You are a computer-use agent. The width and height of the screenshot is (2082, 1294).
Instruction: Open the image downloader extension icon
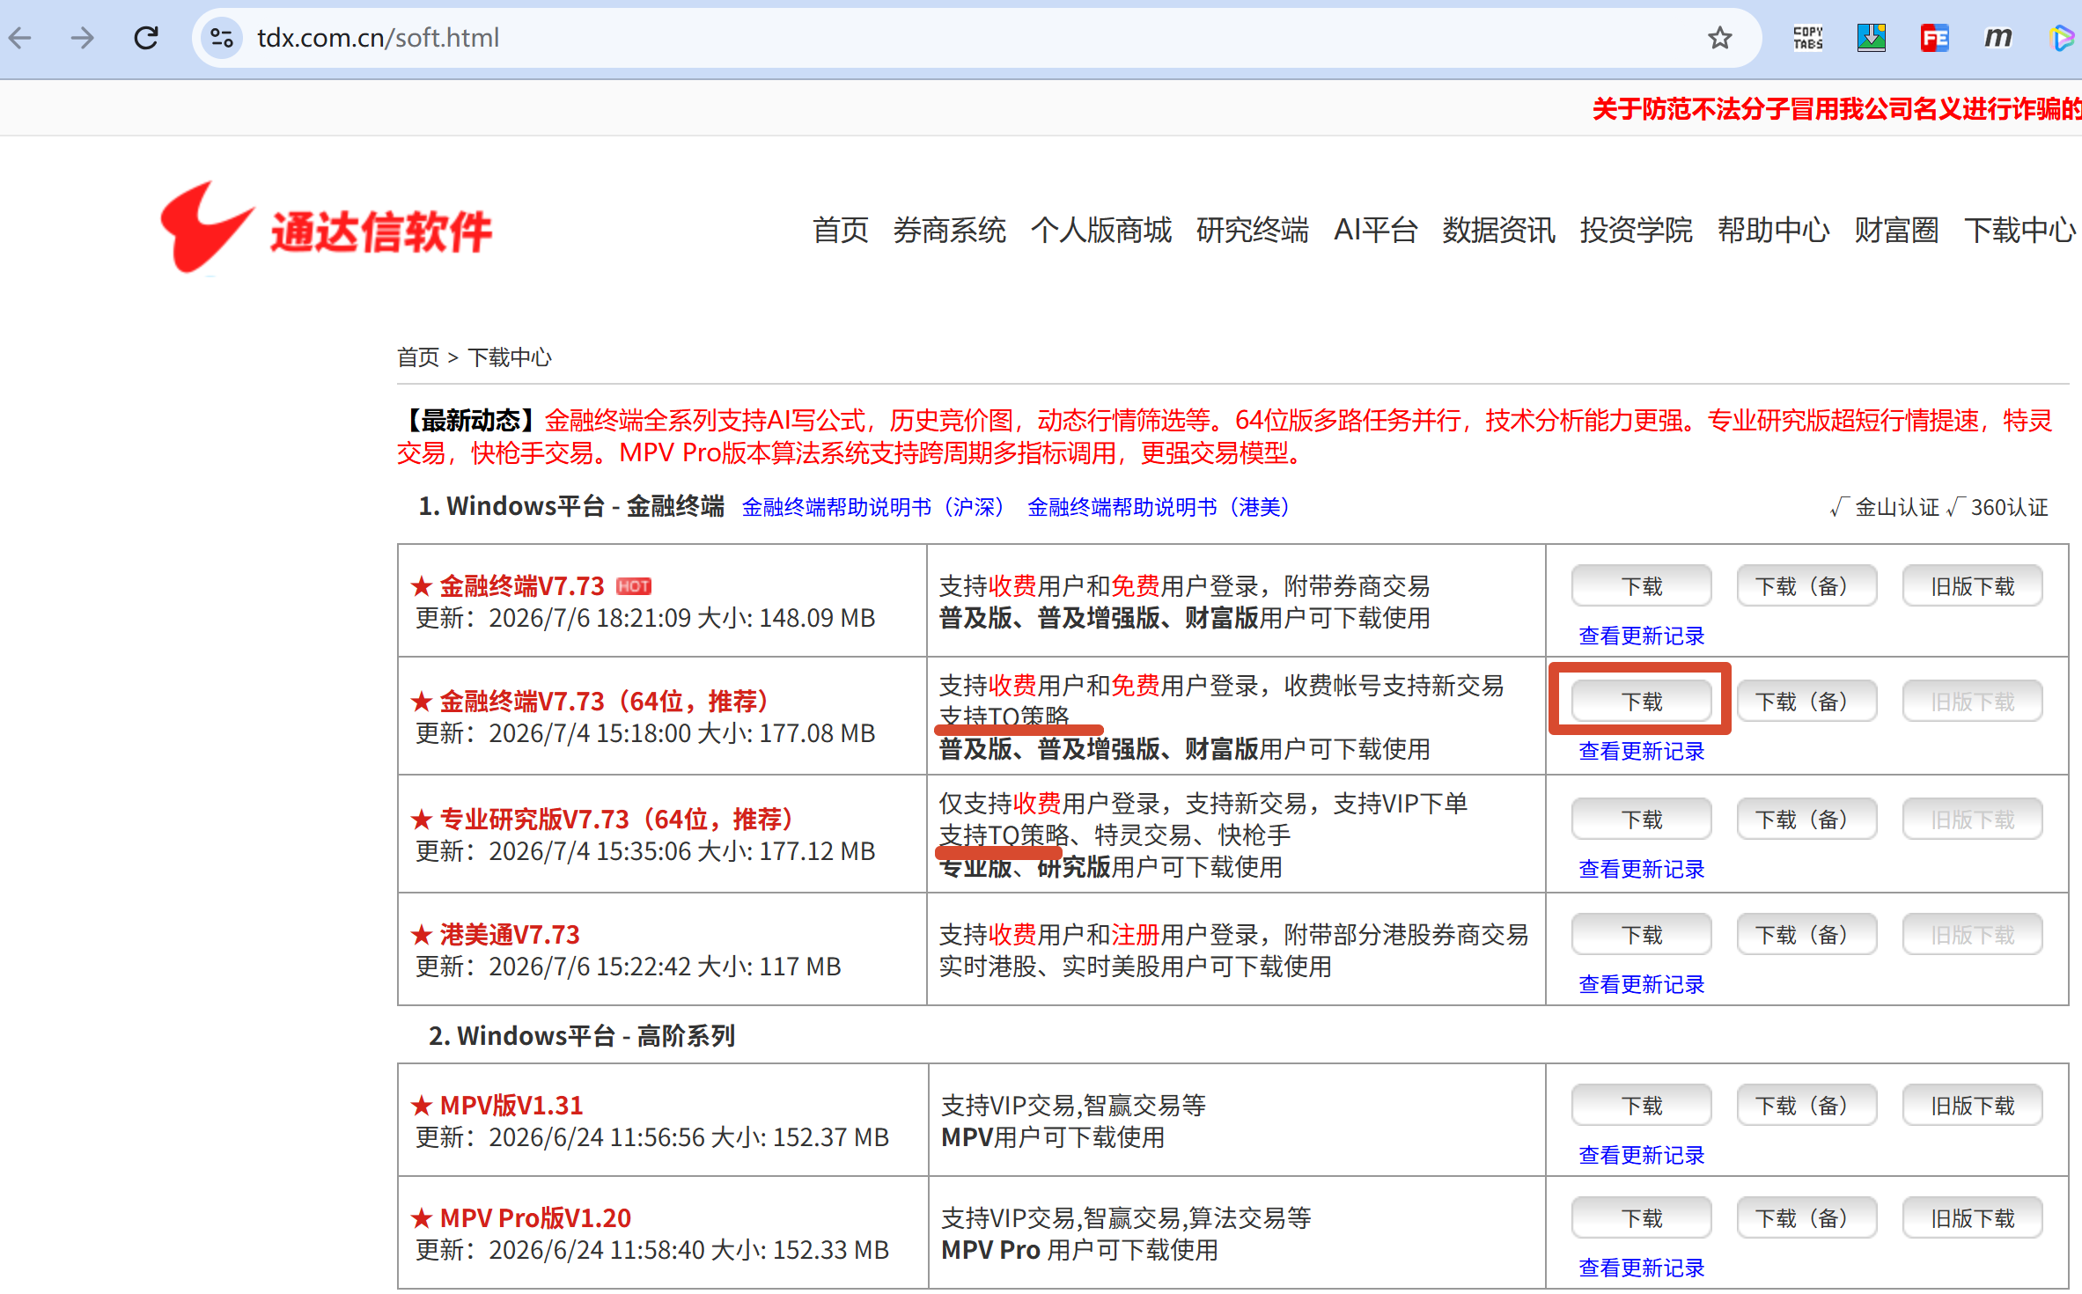click(x=1872, y=38)
